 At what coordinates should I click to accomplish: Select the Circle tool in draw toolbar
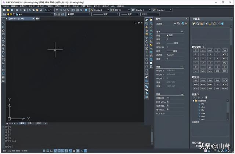pyautogui.click(x=3, y=41)
